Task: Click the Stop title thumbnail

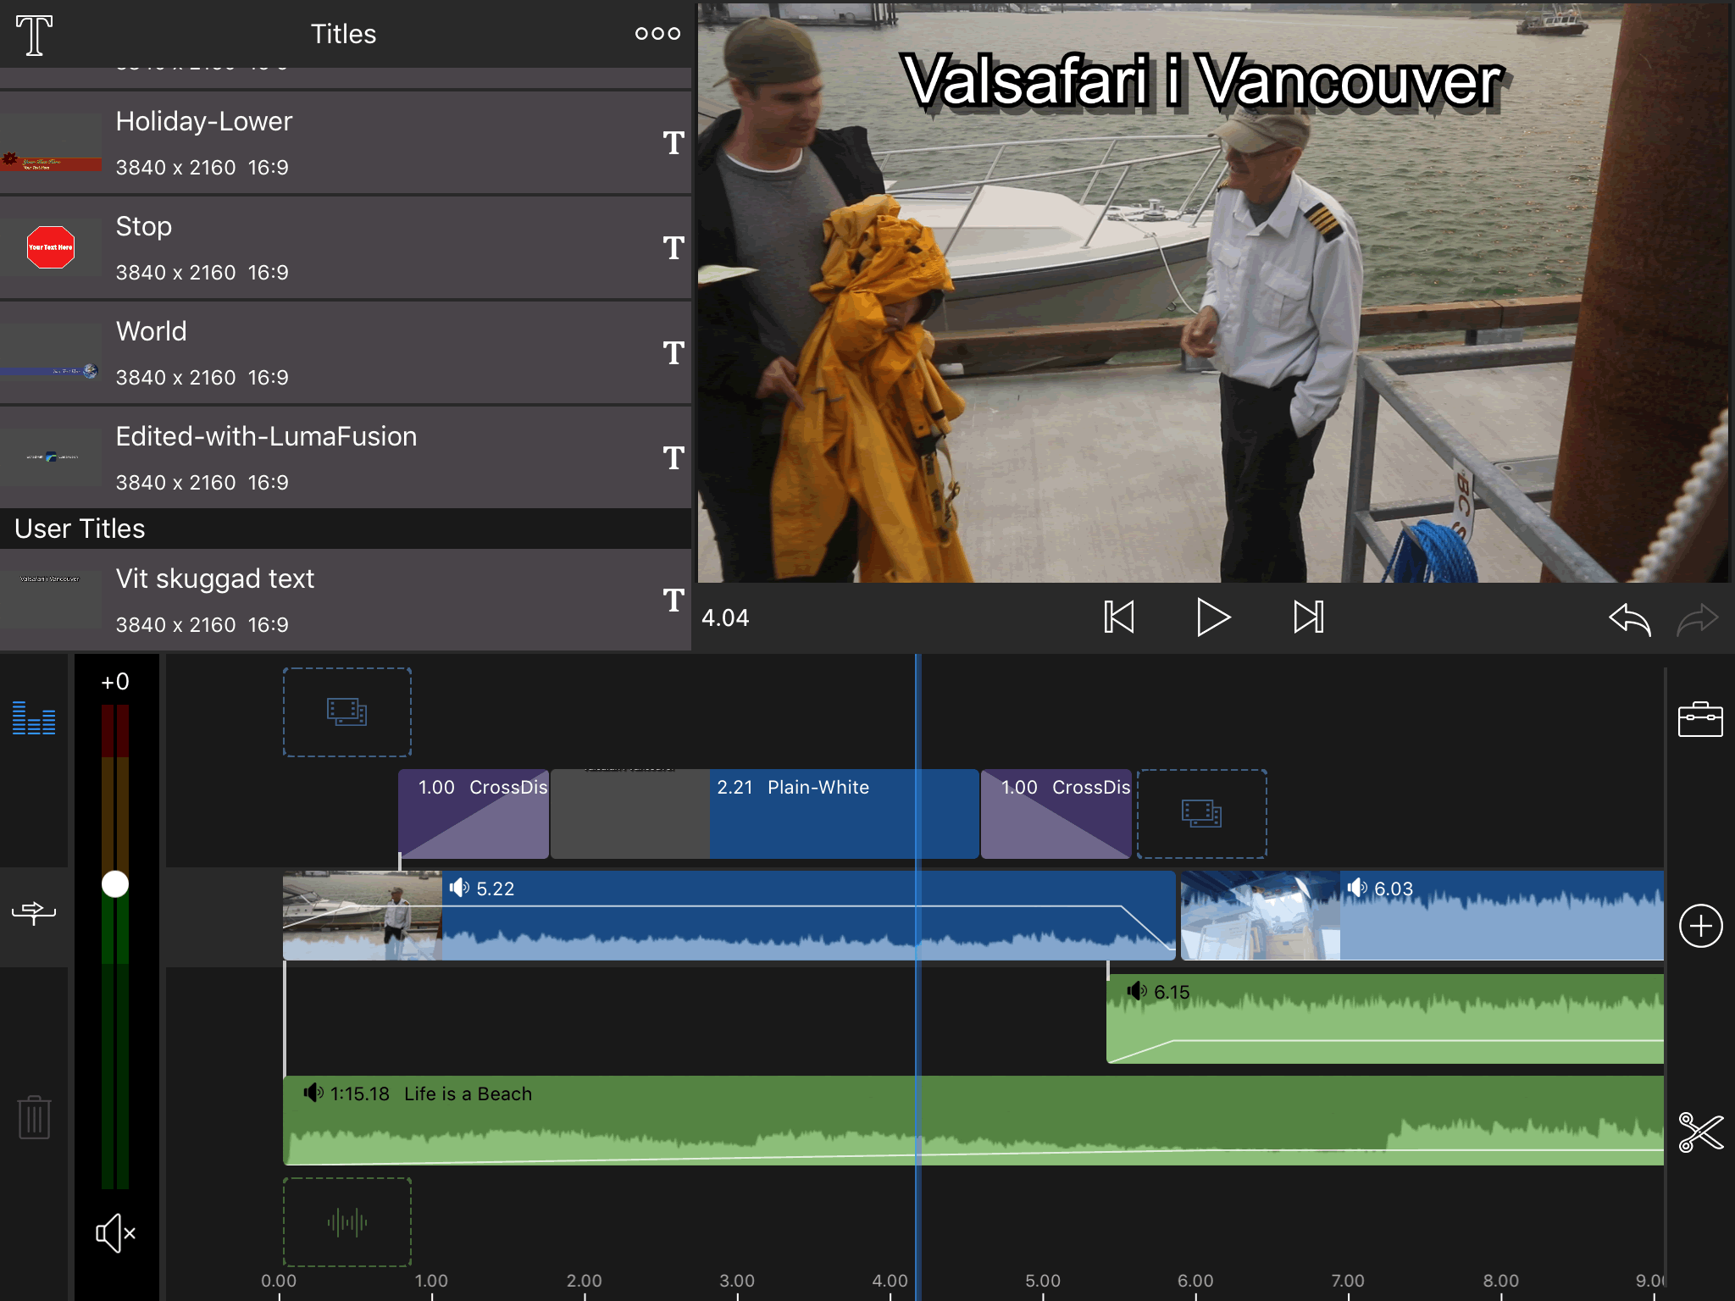Action: pos(51,248)
